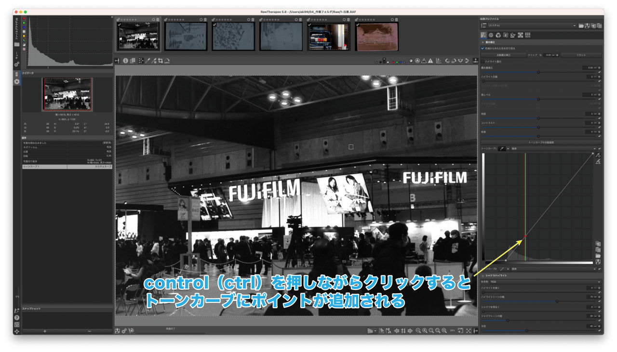Toggle left panel visibility icon in toolbar
617x352 pixels.
point(117,61)
